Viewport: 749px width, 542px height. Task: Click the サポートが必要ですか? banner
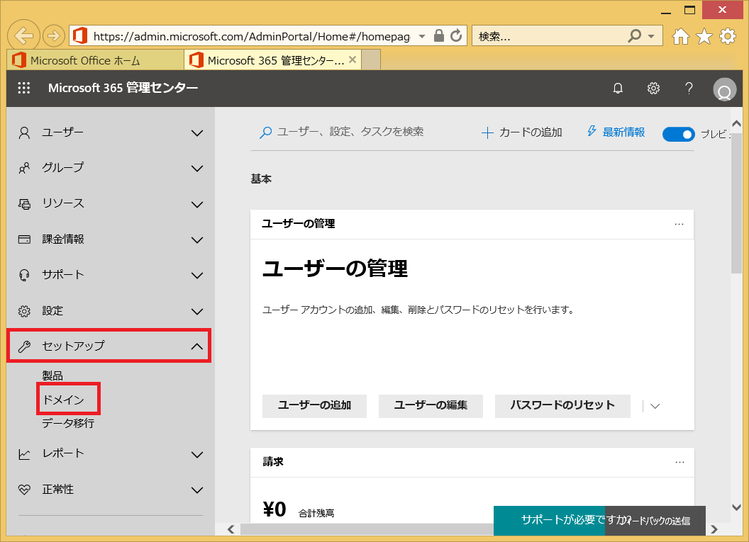click(x=549, y=521)
